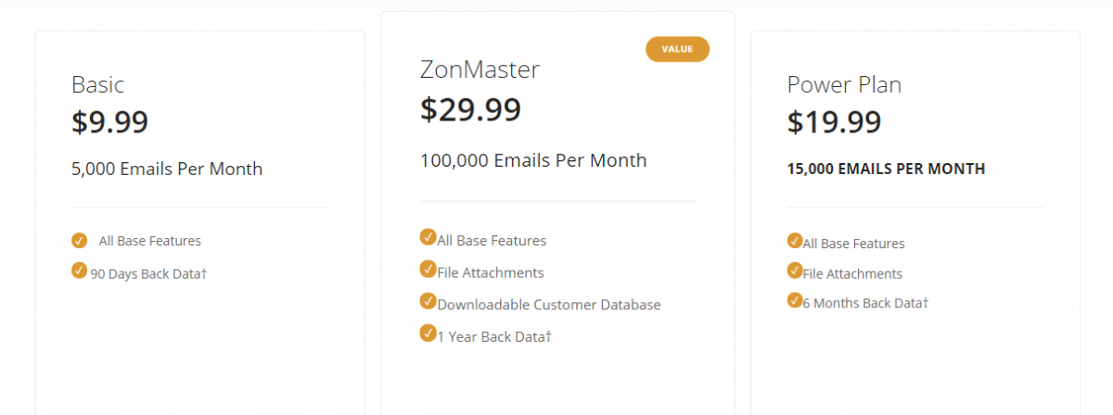Click checkmark icon next to 90 Days Back Data
Viewport: 1113px width, 415px height.
pos(79,270)
